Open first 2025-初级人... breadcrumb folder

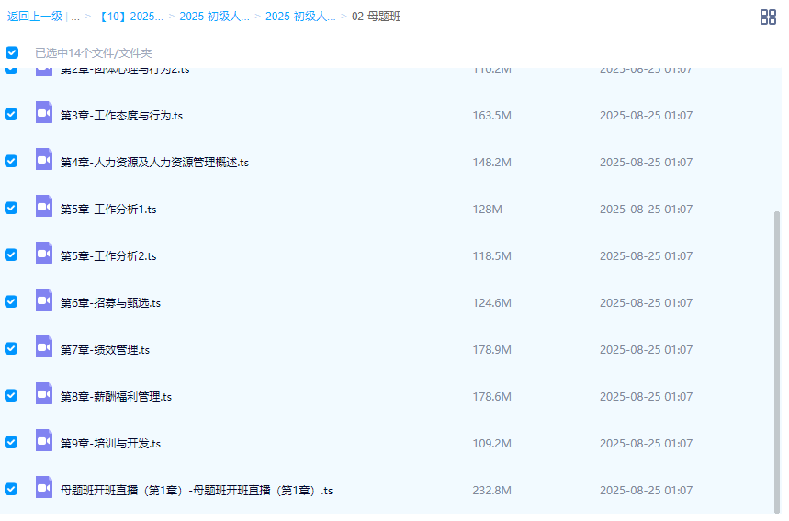[214, 17]
